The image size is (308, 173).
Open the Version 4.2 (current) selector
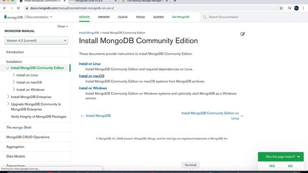[37, 40]
